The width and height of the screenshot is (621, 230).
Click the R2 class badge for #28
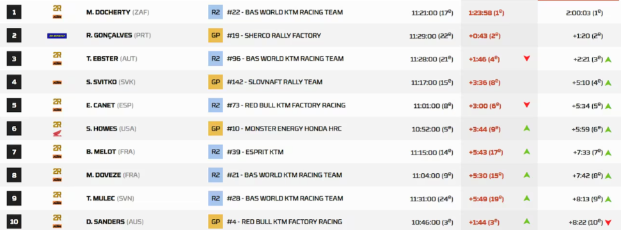pyautogui.click(x=216, y=198)
